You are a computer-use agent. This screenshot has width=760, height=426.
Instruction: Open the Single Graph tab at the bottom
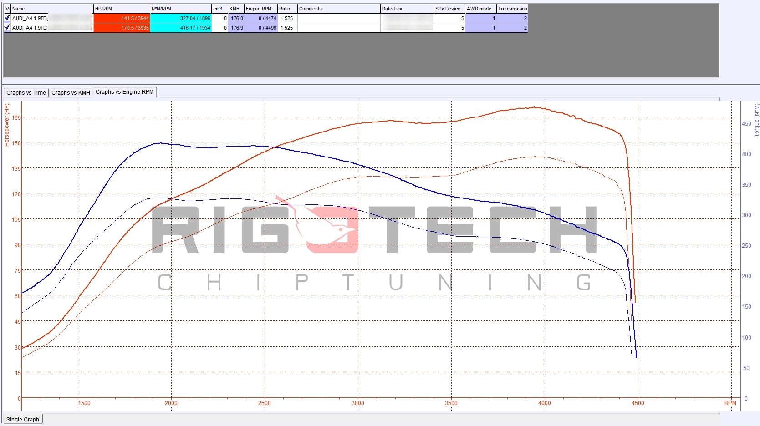[23, 419]
